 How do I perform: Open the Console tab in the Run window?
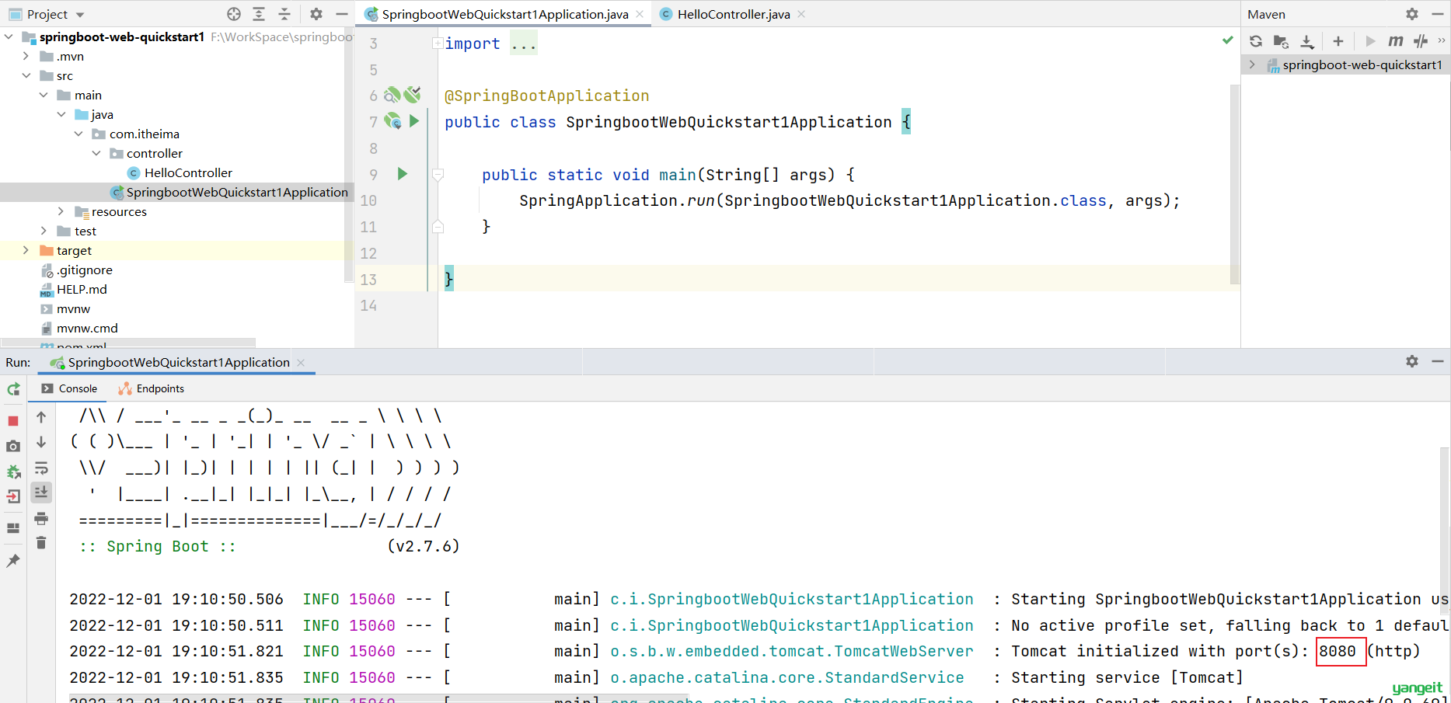(69, 388)
